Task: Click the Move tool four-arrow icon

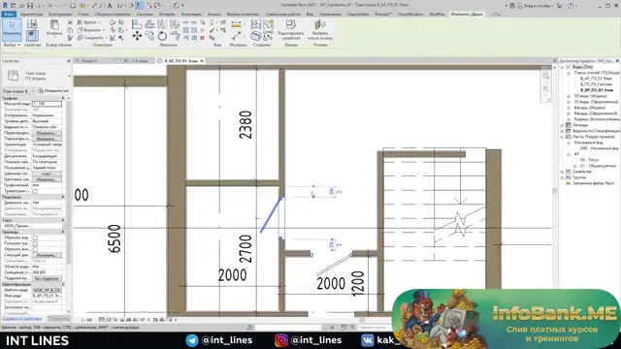Action: (137, 36)
